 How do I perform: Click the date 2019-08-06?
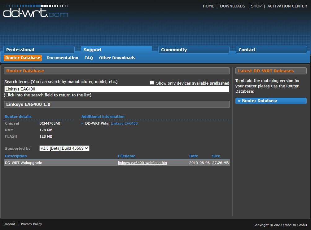199,163
